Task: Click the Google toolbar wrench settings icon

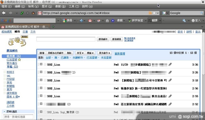Action: [x=184, y=20]
